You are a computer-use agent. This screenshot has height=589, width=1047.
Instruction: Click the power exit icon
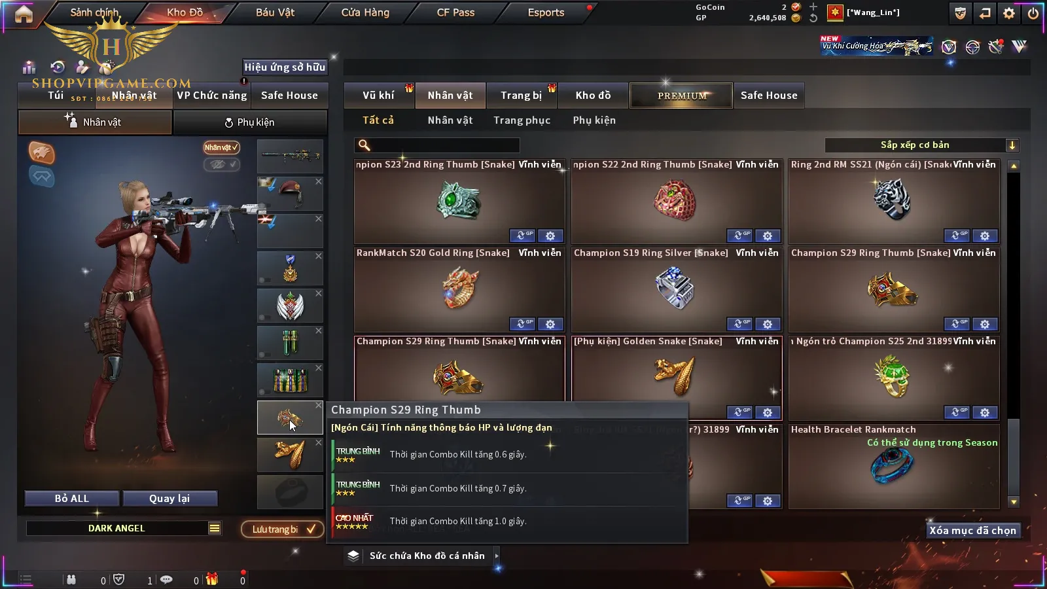click(x=1033, y=13)
